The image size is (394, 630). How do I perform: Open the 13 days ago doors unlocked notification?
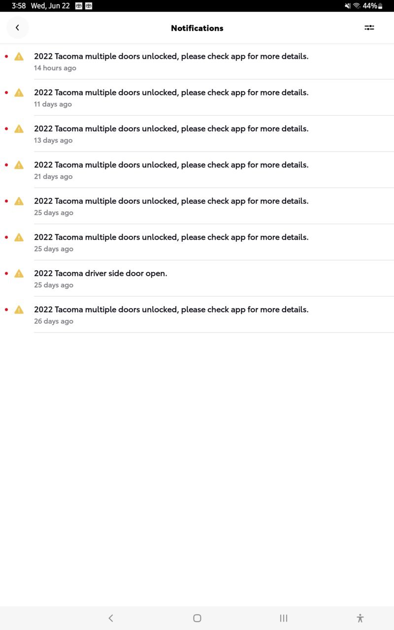197,134
